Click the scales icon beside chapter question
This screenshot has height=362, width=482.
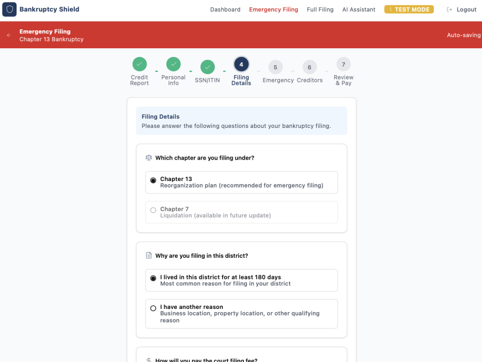(x=149, y=158)
